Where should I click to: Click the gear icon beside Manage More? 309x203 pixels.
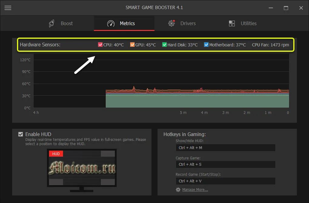(x=178, y=190)
